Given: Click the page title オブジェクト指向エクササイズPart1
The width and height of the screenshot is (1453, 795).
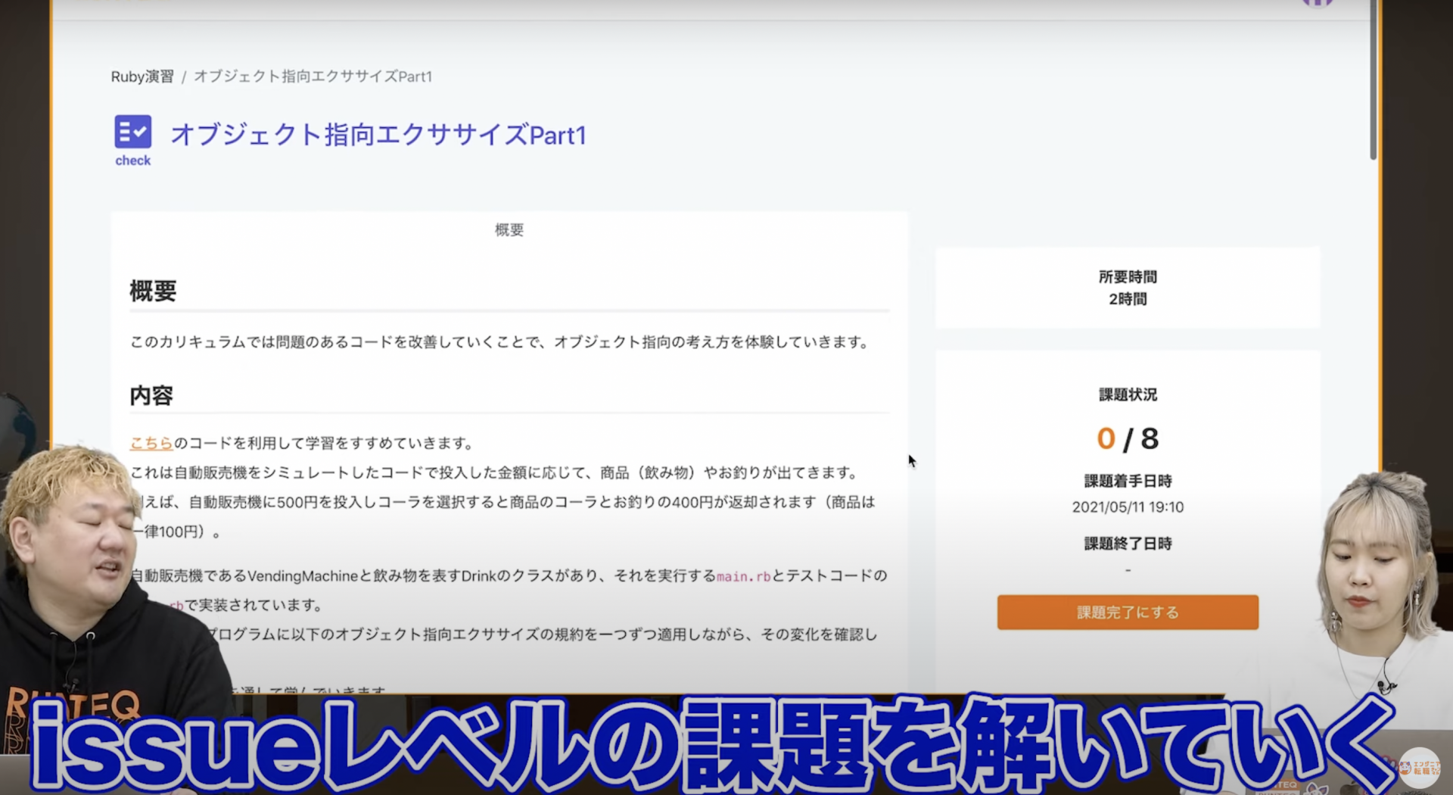Looking at the screenshot, I should (x=378, y=135).
